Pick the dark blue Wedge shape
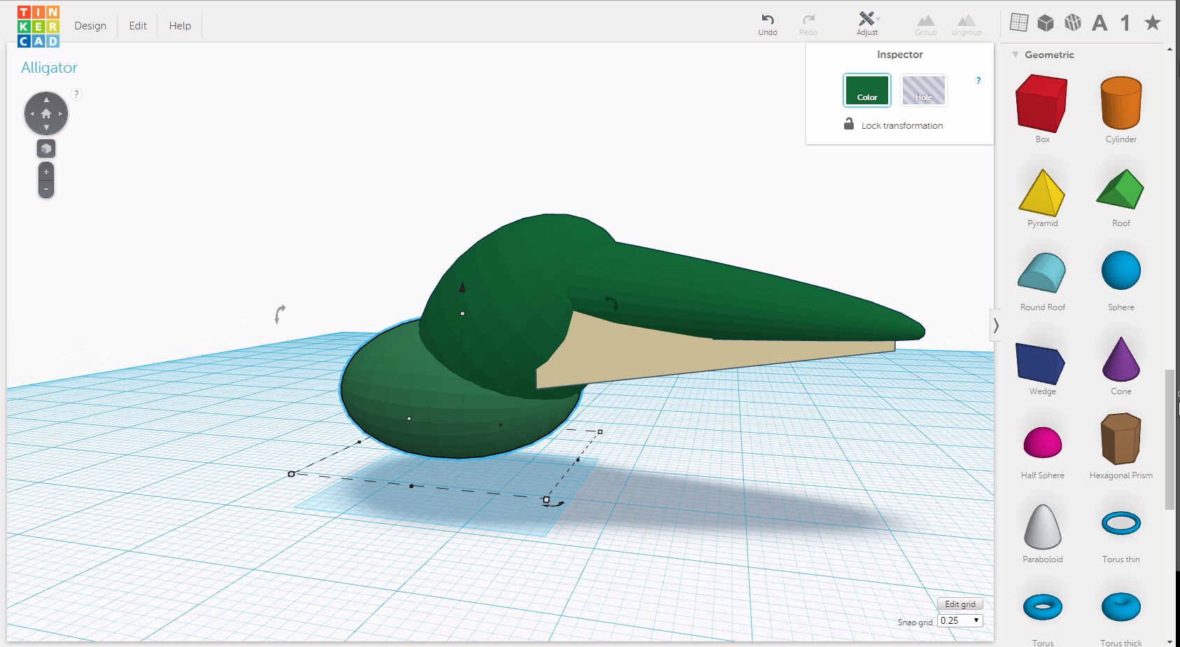 1040,363
